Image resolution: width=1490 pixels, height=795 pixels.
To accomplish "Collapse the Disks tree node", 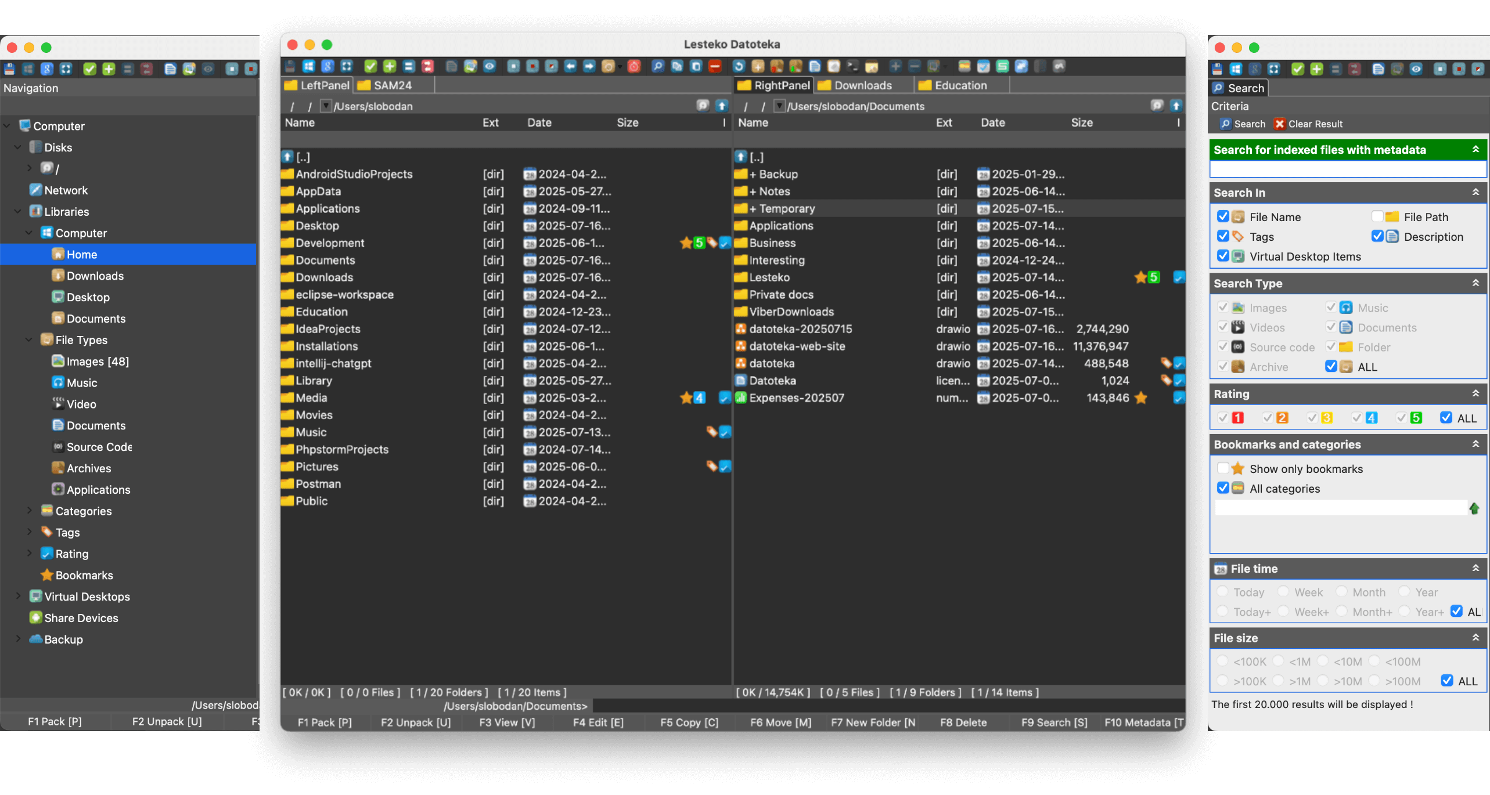I will click(18, 147).
